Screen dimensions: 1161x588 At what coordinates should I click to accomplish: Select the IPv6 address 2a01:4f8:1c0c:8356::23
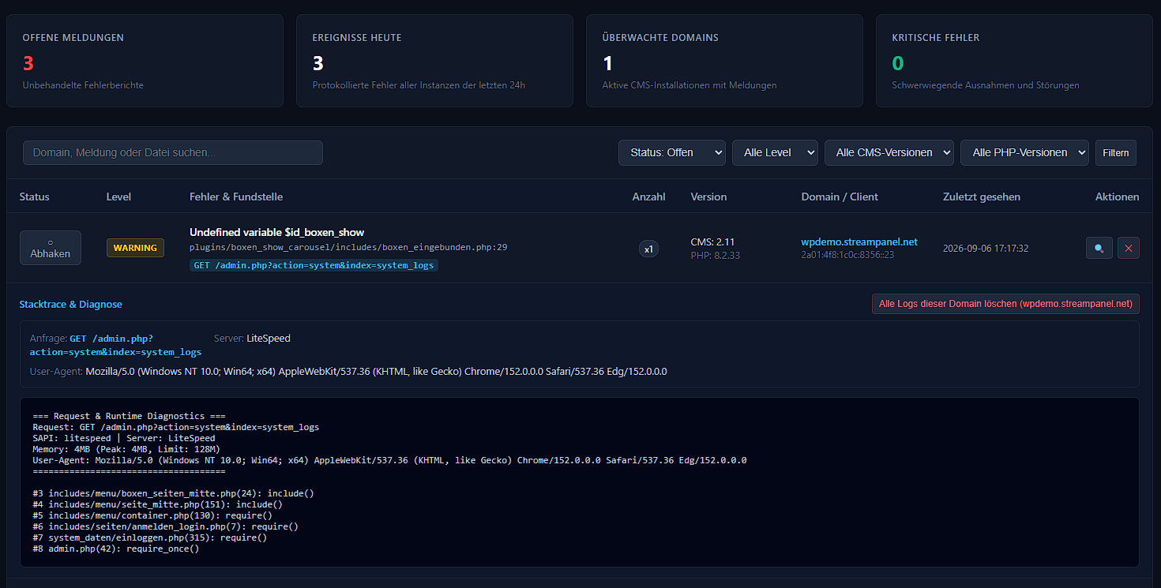847,255
